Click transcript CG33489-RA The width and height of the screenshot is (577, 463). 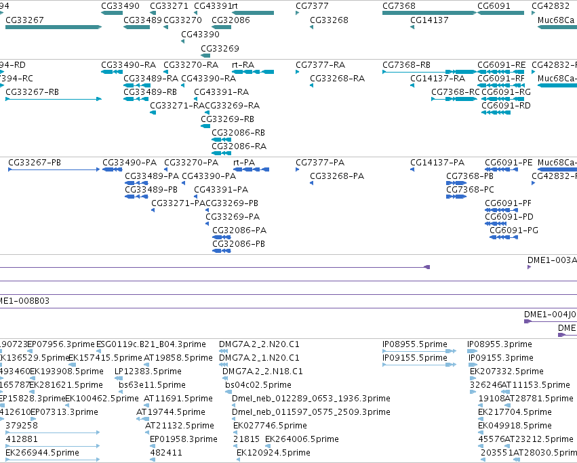click(151, 79)
